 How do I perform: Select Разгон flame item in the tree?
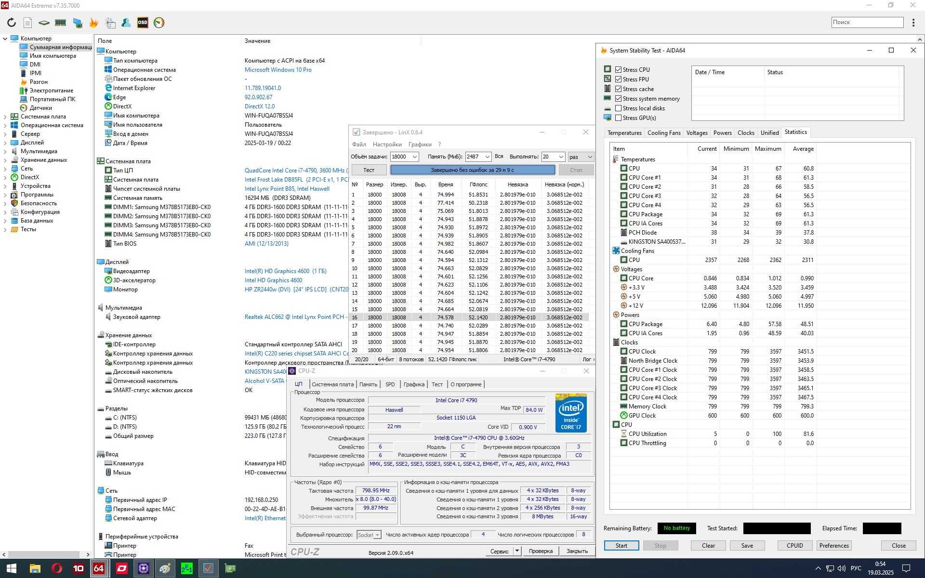coord(39,82)
